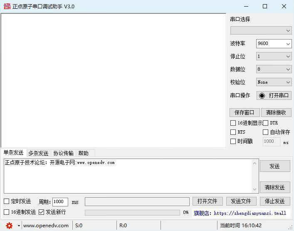Screen dimensions: 294x231
Task: Click the 周期 period input field
Action: (60, 202)
